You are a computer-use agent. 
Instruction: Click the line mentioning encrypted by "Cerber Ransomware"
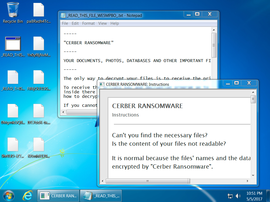coord(162,166)
